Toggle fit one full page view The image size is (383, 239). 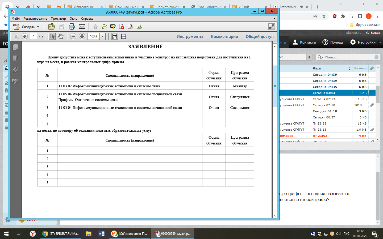[123, 36]
